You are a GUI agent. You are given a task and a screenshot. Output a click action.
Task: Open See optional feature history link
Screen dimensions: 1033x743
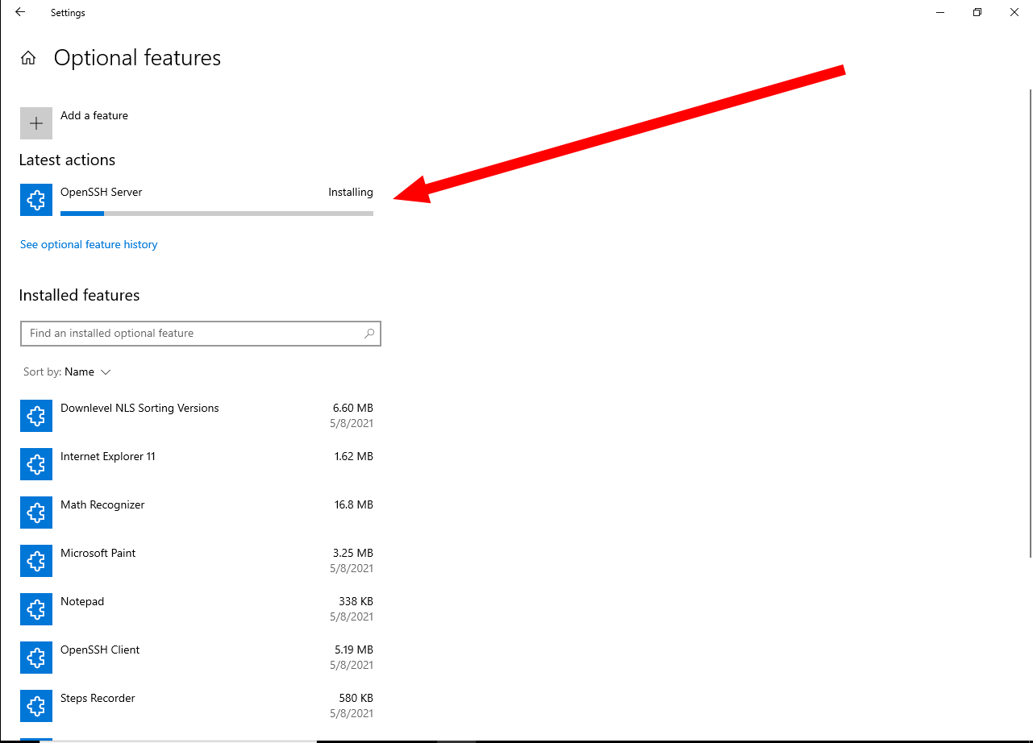[89, 244]
